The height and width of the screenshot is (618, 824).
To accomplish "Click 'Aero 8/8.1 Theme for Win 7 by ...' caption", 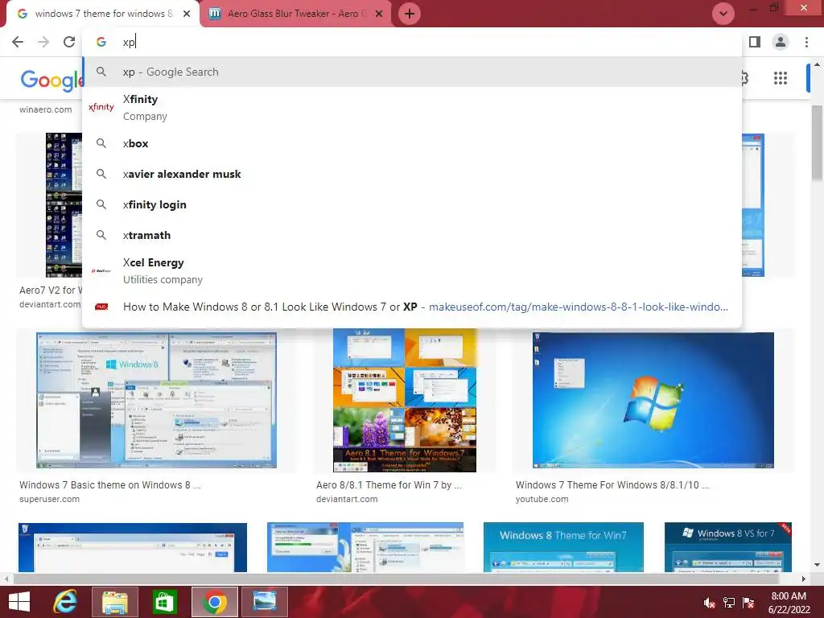I will click(389, 485).
